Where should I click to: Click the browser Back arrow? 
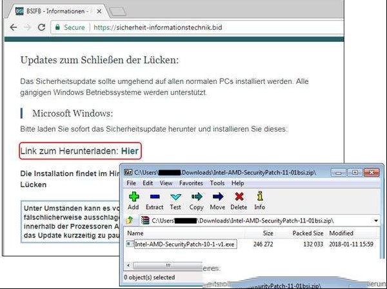[x=14, y=27]
